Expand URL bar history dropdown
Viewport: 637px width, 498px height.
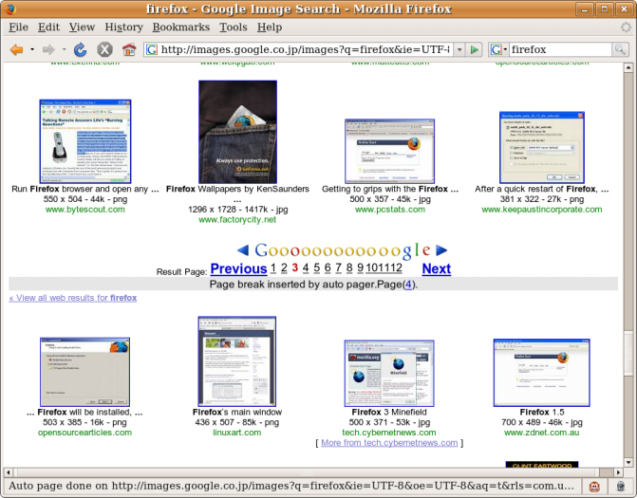[459, 50]
